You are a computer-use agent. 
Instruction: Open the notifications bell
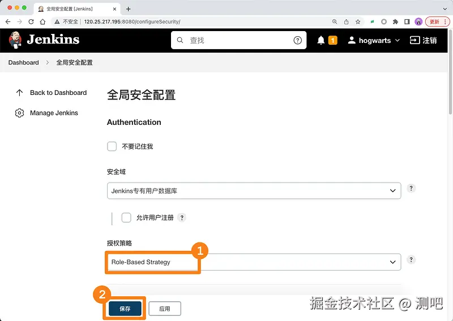(x=321, y=40)
